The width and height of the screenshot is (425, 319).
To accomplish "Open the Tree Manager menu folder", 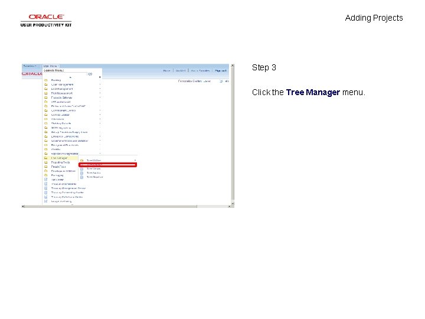I will pos(60,158).
